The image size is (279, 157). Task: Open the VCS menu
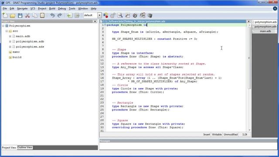click(x=33, y=9)
